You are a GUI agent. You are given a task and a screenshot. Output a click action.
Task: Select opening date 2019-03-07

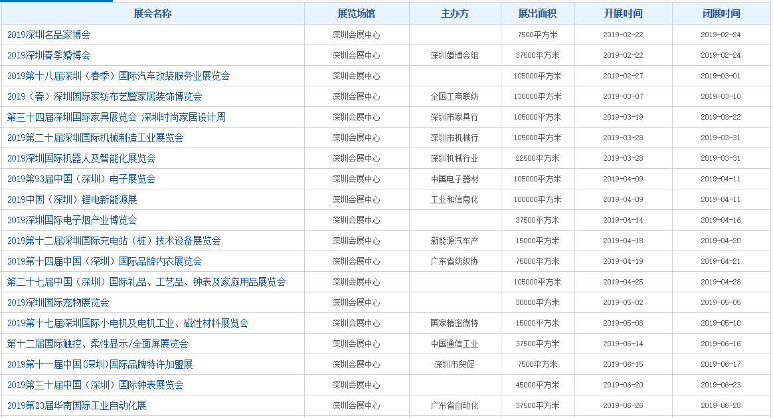623,97
